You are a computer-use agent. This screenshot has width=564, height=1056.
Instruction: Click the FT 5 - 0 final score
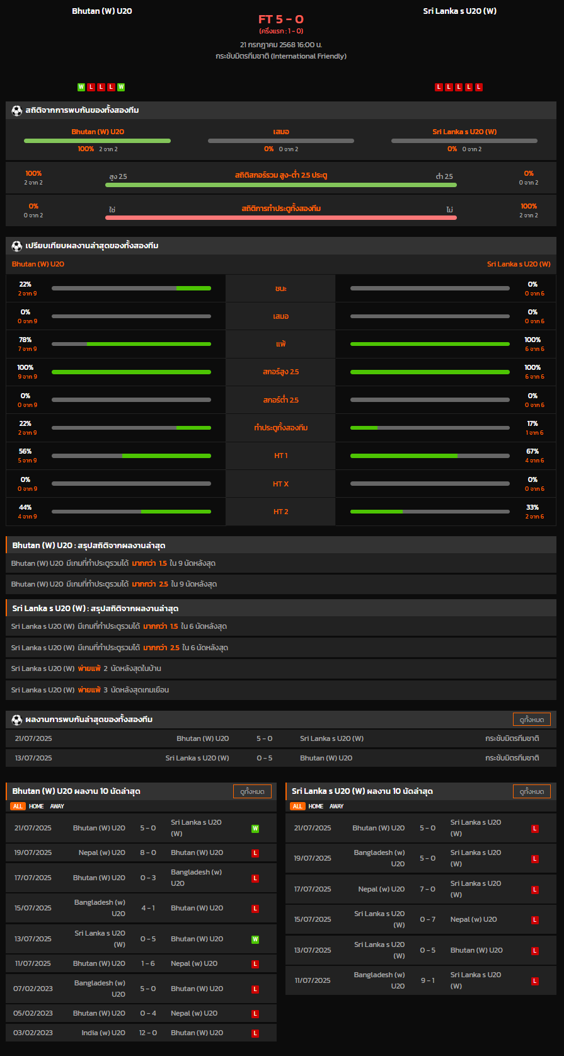[281, 20]
